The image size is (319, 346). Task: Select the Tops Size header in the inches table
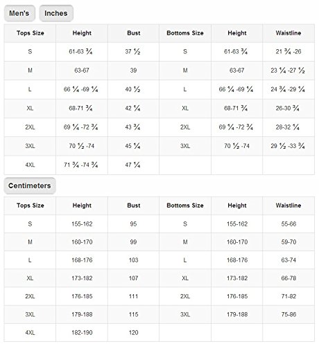(x=30, y=33)
